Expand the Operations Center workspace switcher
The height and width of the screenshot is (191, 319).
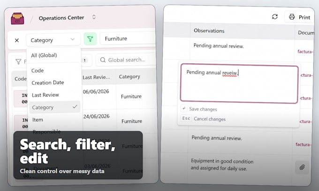[x=94, y=17]
